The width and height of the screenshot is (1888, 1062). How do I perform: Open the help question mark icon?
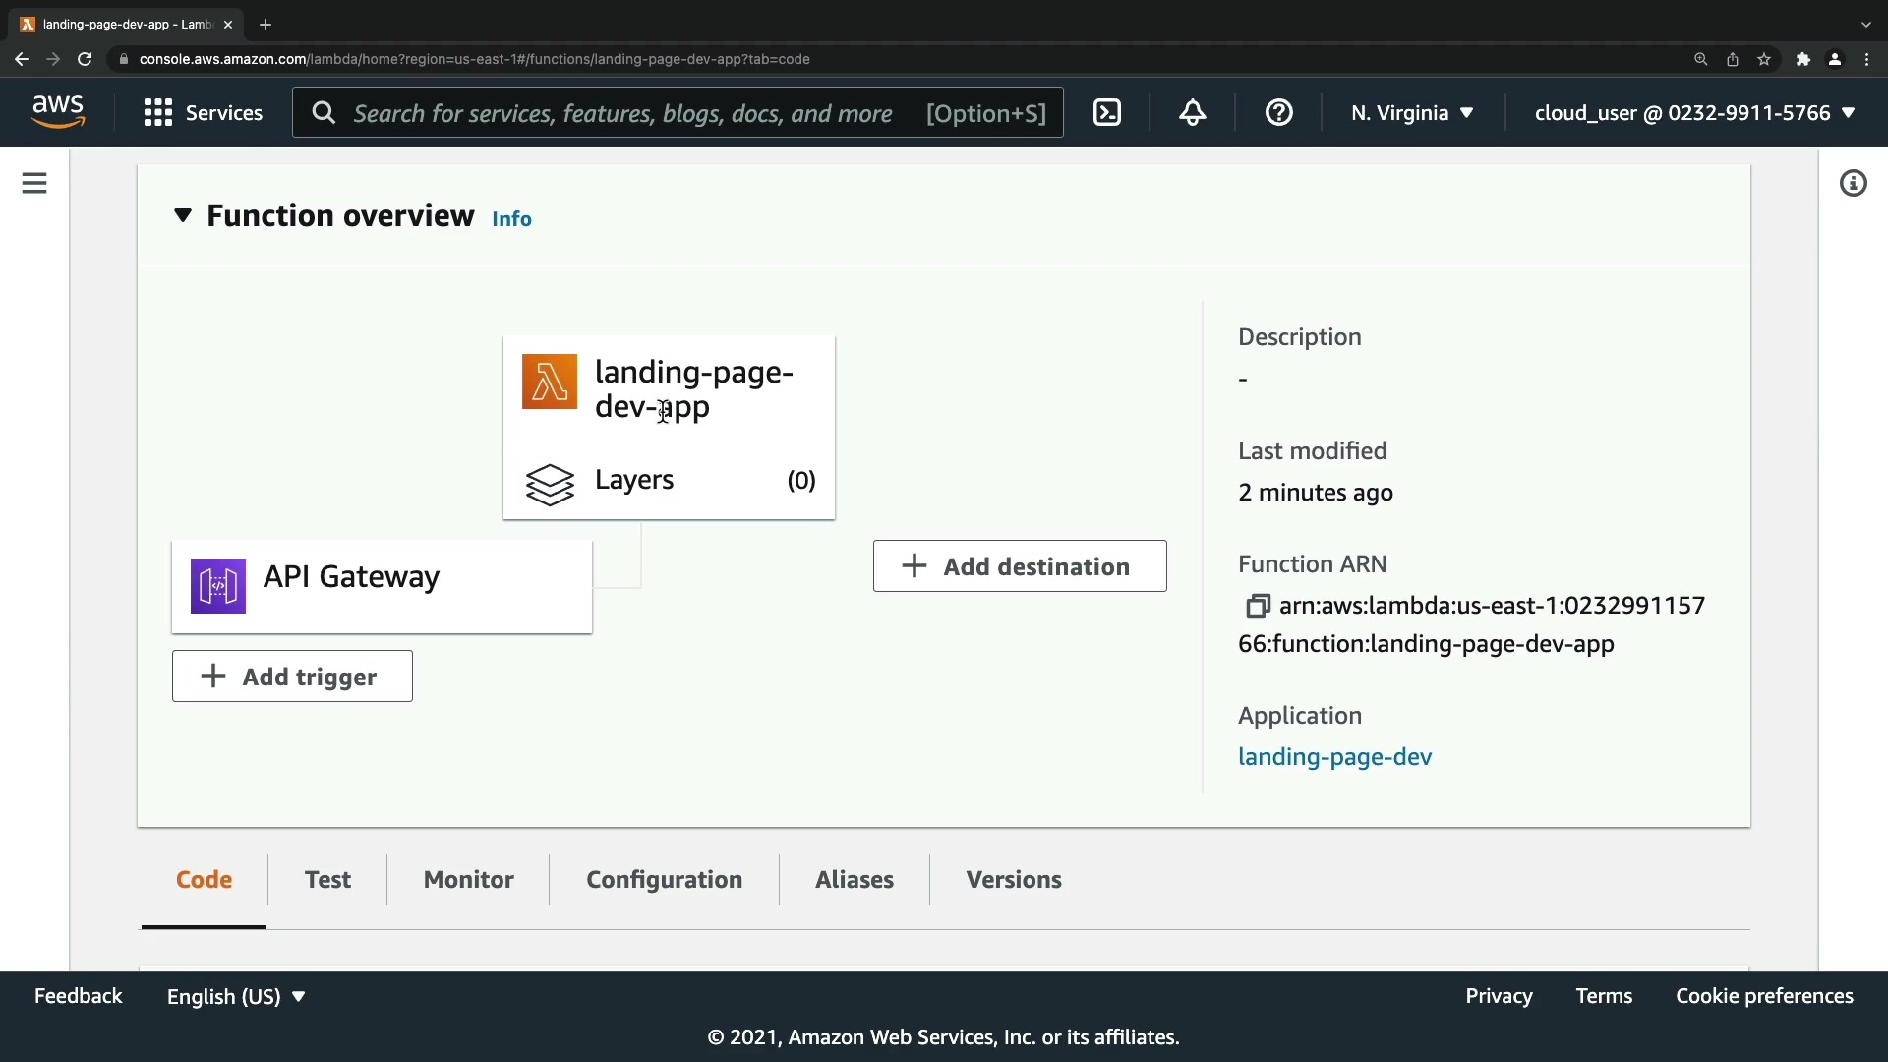(1278, 113)
